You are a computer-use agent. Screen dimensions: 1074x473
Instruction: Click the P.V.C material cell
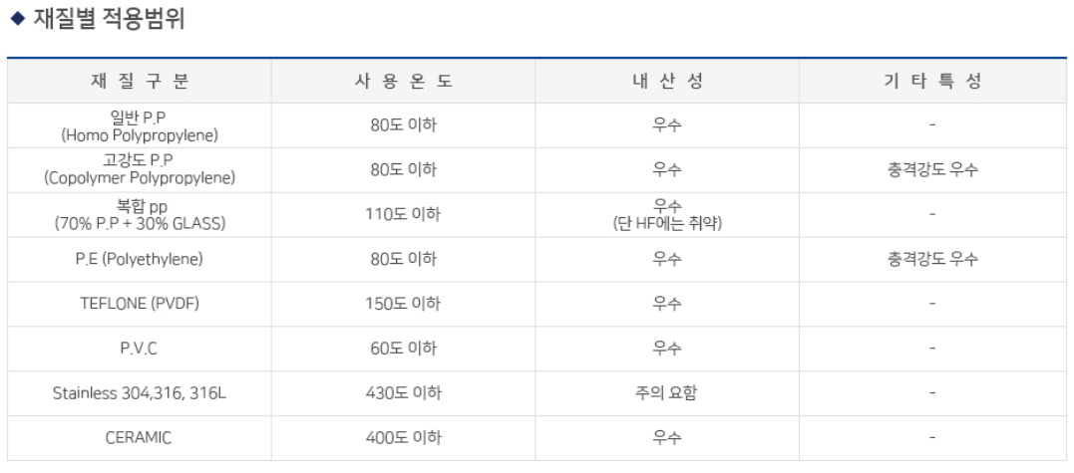pos(140,349)
